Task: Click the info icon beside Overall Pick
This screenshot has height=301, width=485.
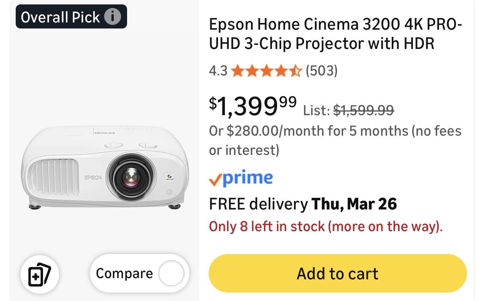Action: (113, 17)
